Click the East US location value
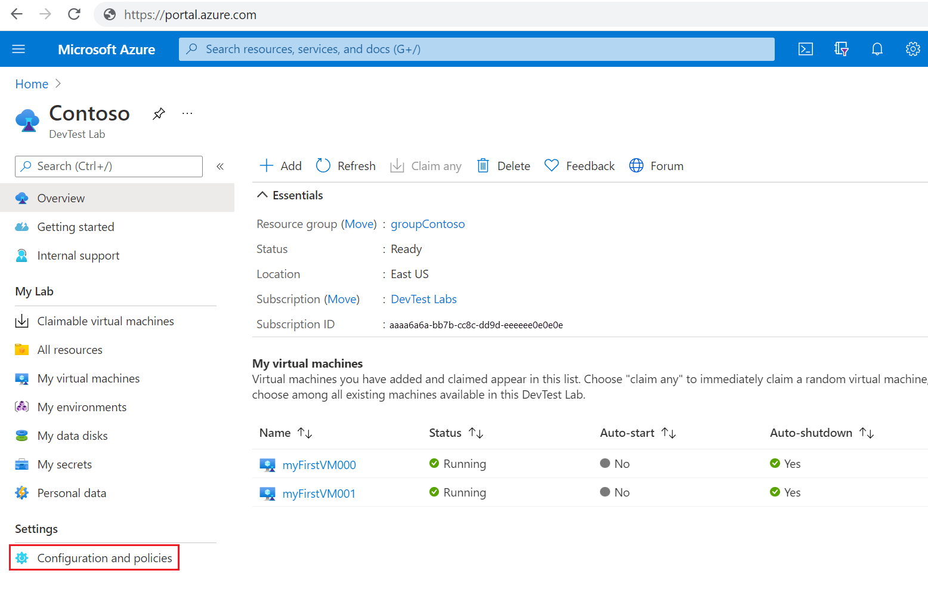Viewport: 928px width, 595px height. point(410,274)
